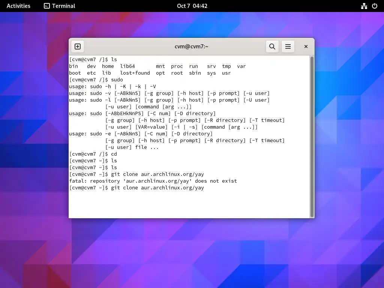The height and width of the screenshot is (288, 384).
Task: Click 'tmp' in the directory listing
Action: [x=226, y=66]
